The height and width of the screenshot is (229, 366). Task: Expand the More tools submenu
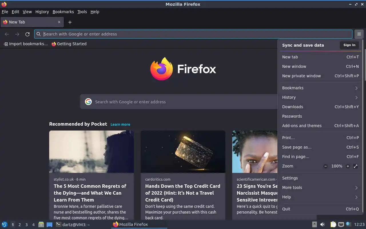[x=320, y=187]
